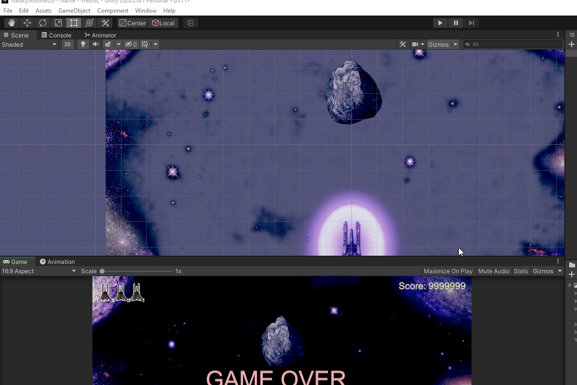Toggle scene grid visibility icon
This screenshot has width=577, height=385.
point(145,45)
